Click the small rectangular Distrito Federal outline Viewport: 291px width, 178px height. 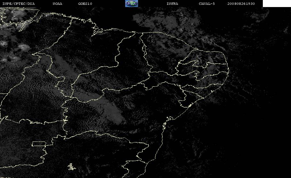(x=39, y=144)
